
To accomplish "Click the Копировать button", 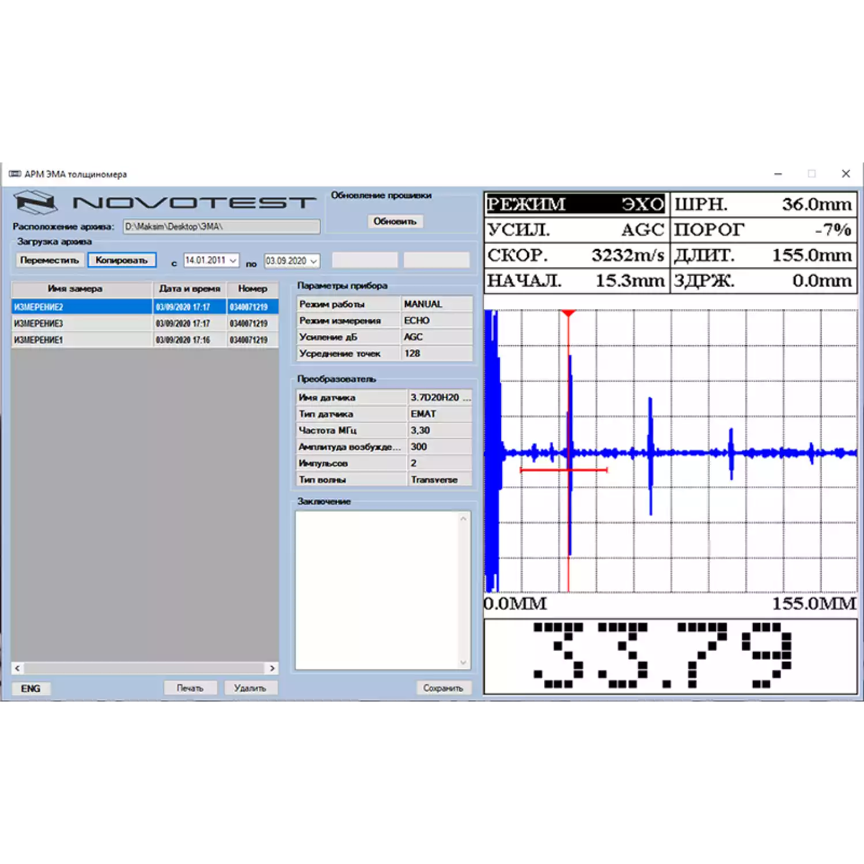I will 122,260.
